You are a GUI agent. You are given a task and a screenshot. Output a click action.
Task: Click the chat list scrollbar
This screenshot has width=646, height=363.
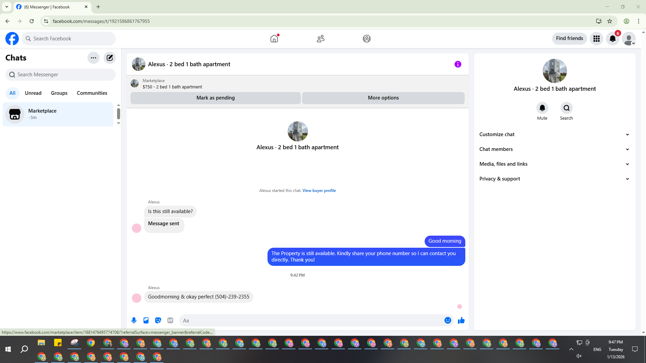tap(118, 114)
